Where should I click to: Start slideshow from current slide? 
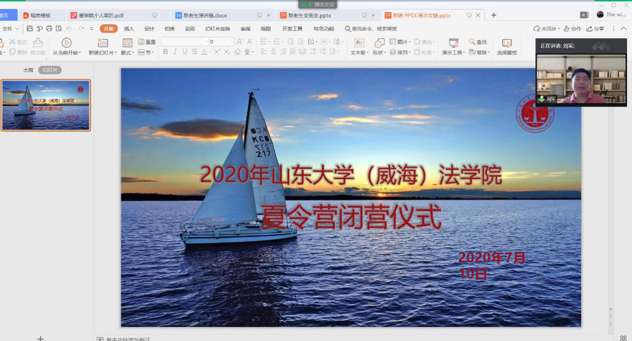[x=66, y=43]
